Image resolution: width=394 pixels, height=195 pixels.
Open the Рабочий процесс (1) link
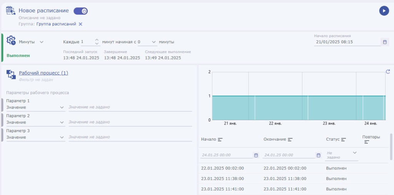(43, 73)
